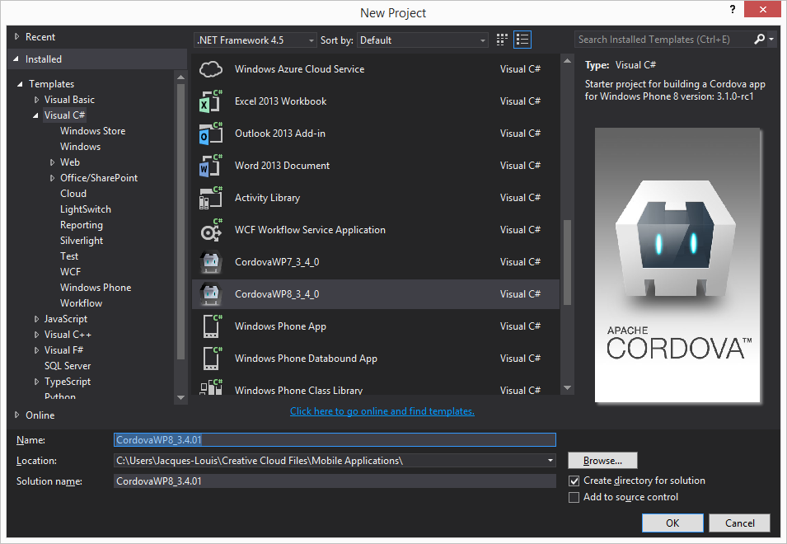
Task: Click the tree panel scroll-down arrow
Action: pos(180,397)
